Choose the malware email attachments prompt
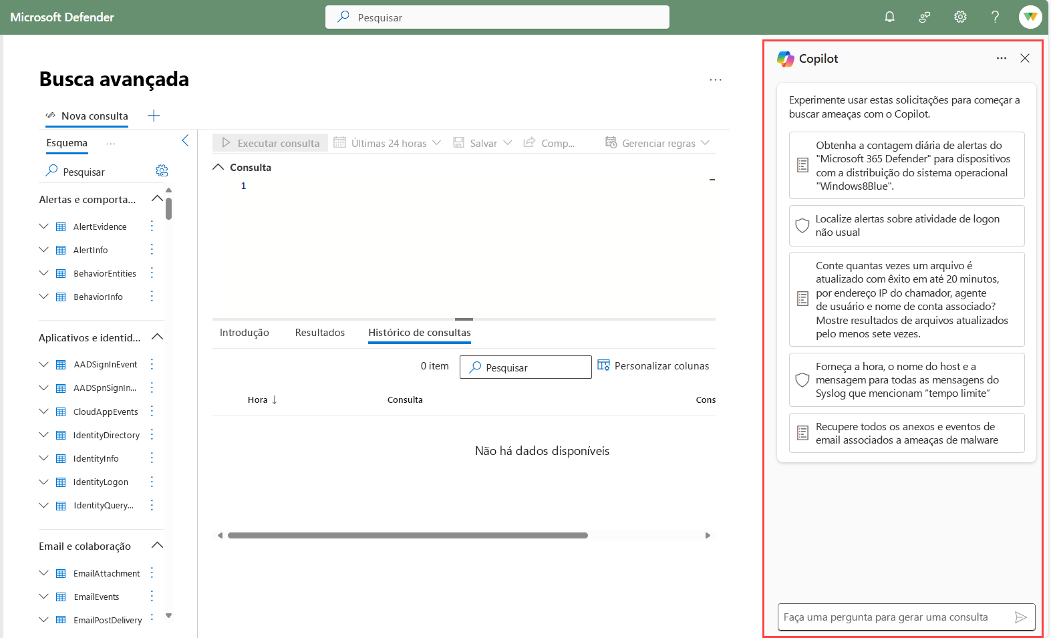Viewport: 1051px width, 638px height. [x=907, y=433]
